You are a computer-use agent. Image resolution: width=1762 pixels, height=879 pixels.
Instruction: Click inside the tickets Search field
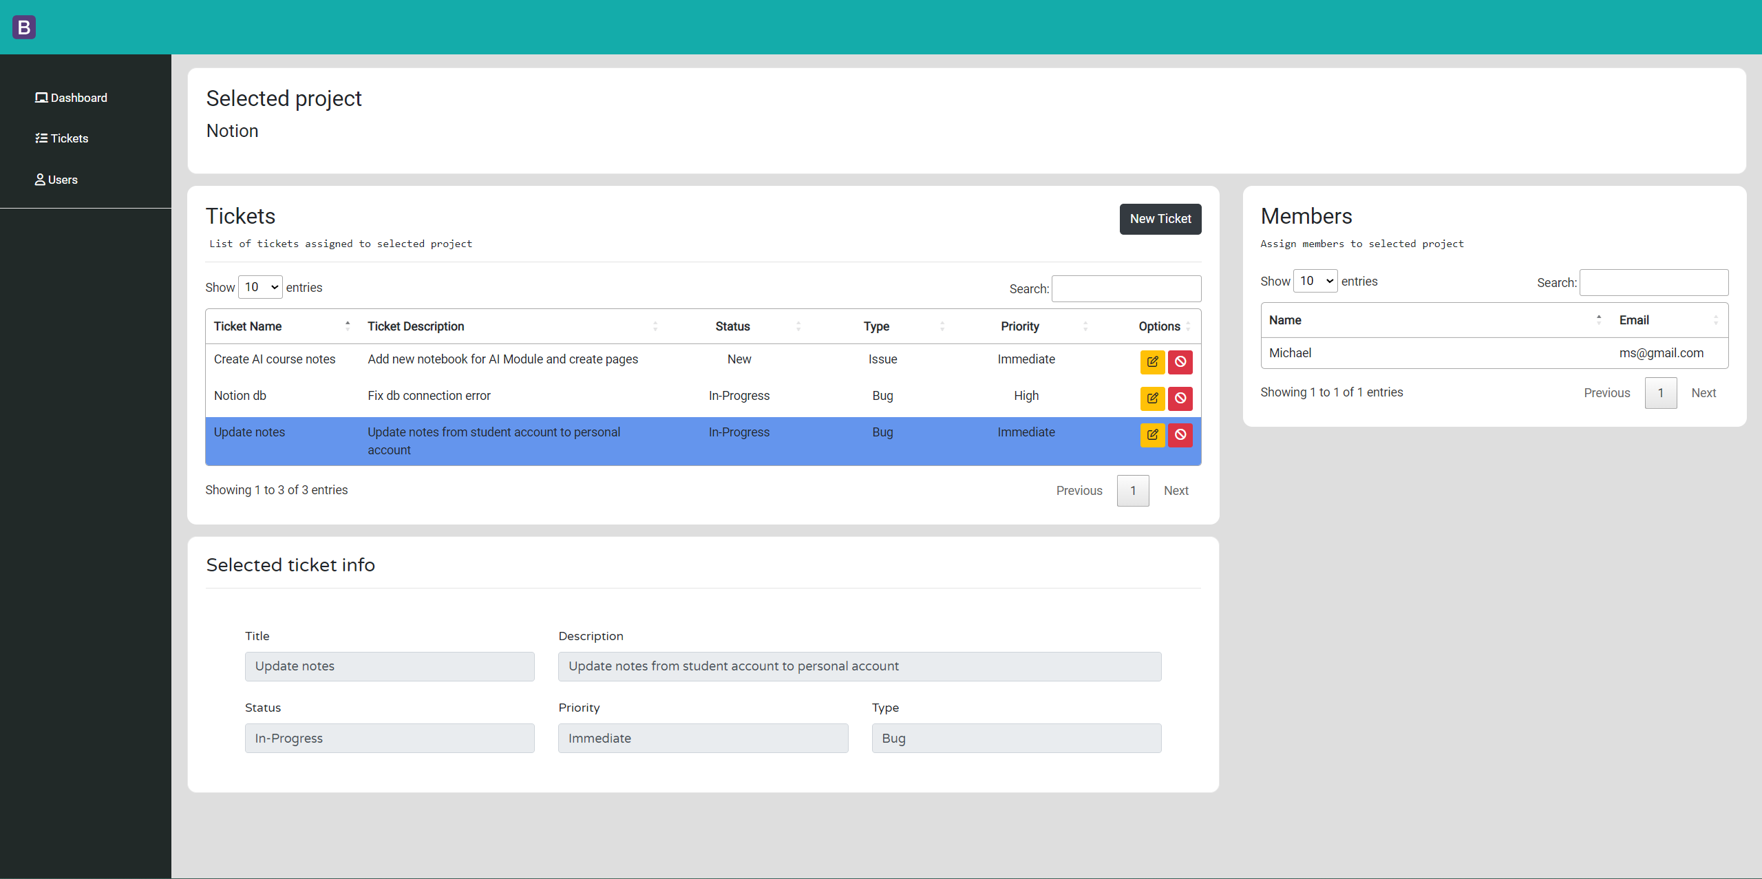click(1126, 288)
